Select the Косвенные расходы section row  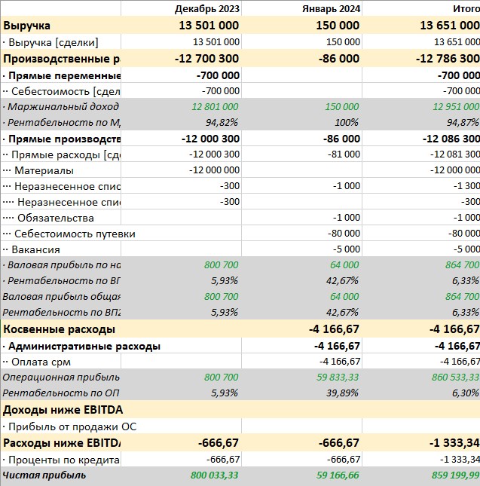pos(60,329)
